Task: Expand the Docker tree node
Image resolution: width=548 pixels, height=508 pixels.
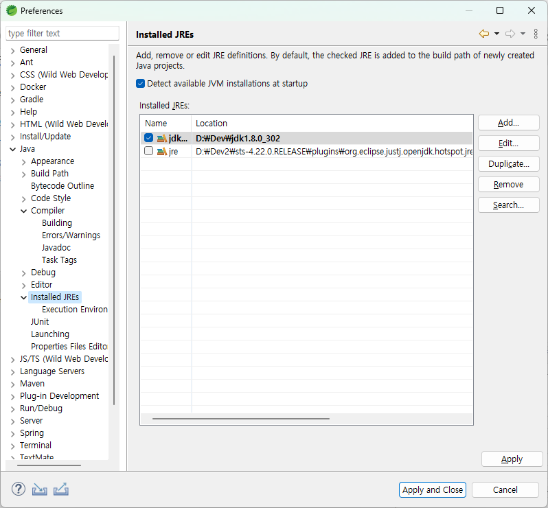Action: click(x=12, y=88)
